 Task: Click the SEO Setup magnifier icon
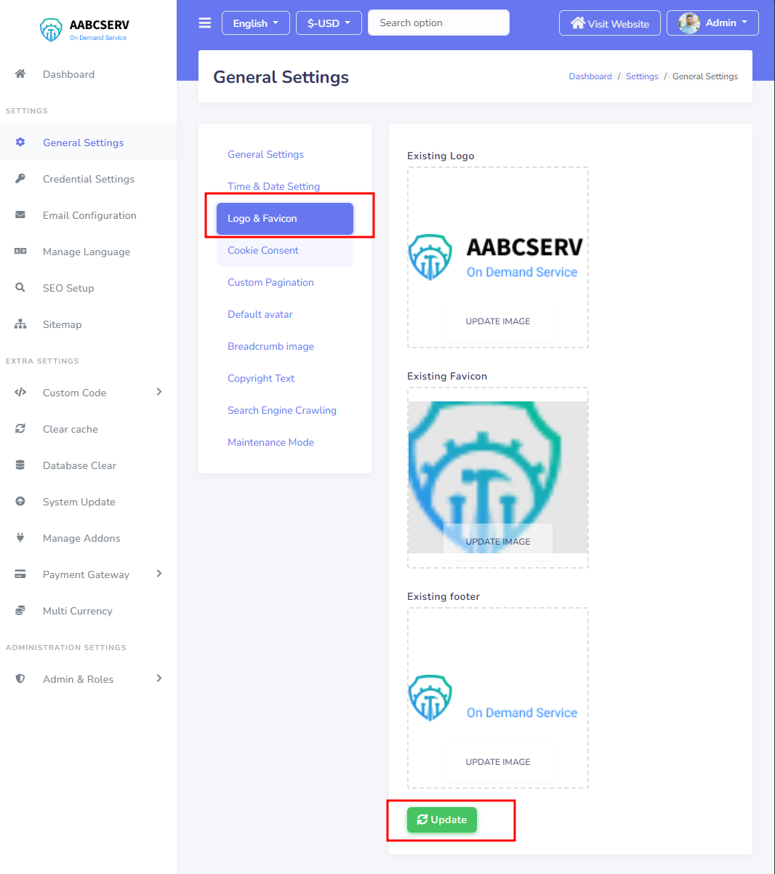pos(20,287)
